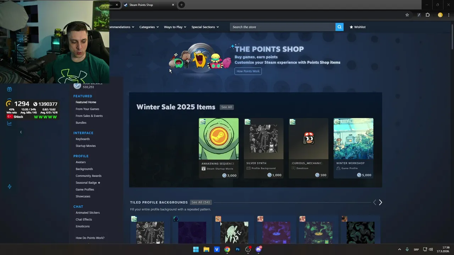Open the blue V app on taskbar

point(217,249)
